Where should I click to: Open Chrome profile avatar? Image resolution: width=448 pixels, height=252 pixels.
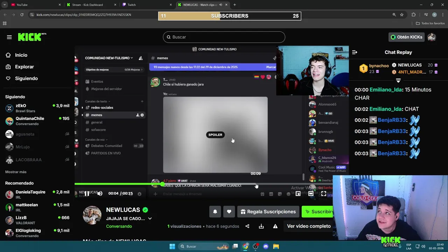434,15
